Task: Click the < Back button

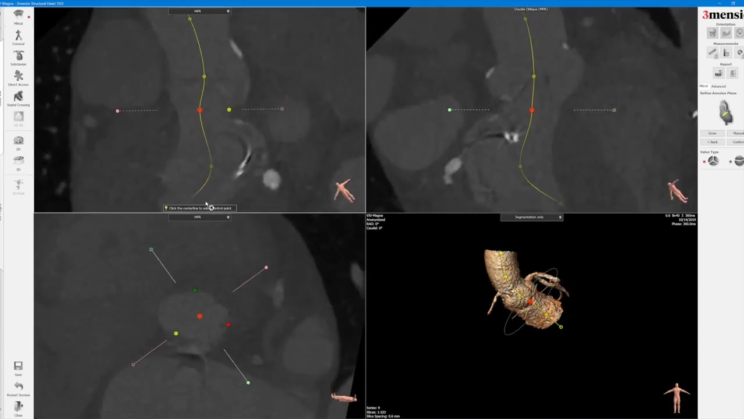Action: pos(712,142)
